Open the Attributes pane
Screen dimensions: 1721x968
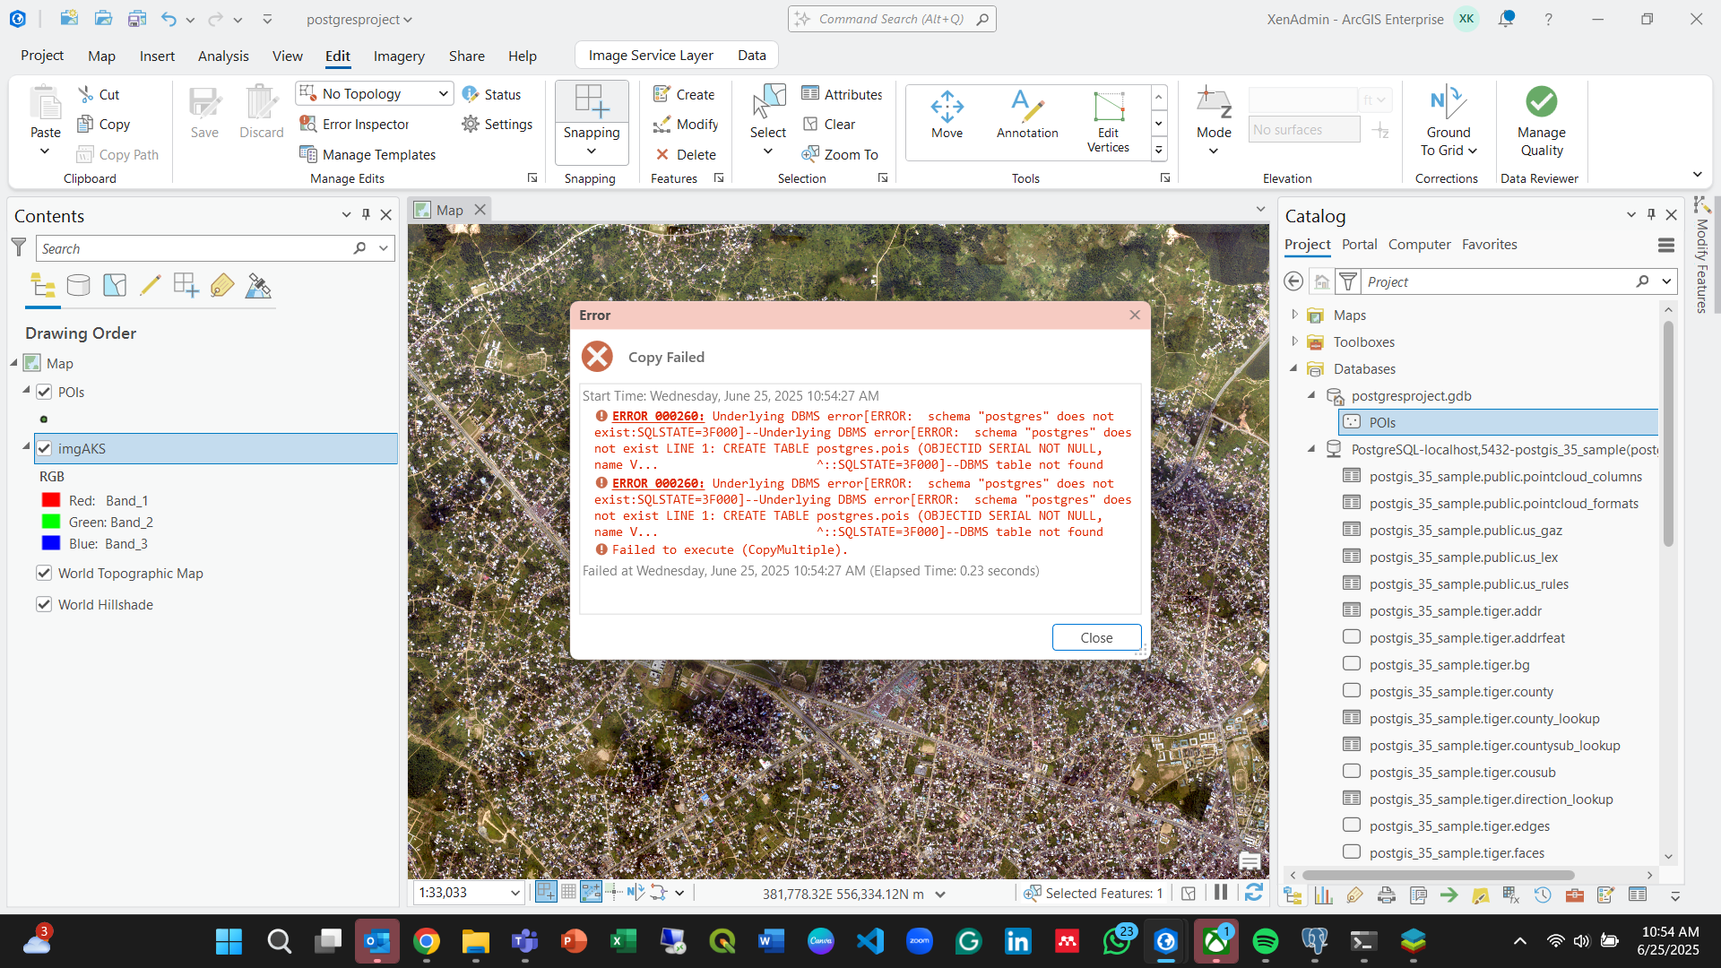tap(842, 94)
